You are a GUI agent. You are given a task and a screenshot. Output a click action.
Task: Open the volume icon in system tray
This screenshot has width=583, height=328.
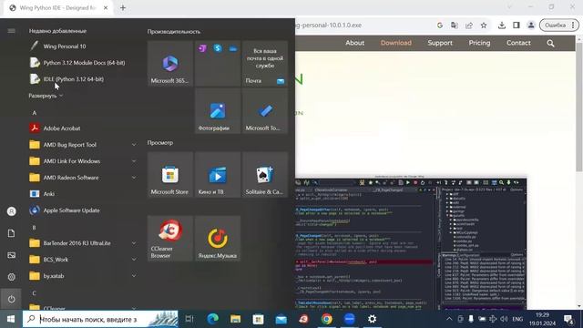coord(504,319)
